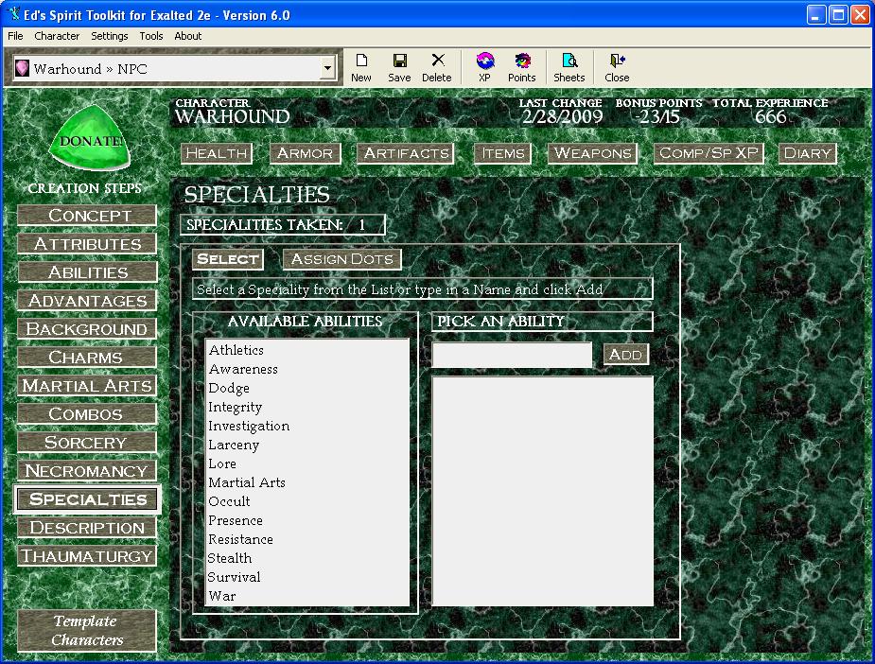875x664 pixels.
Task: Click the New character toolbar icon
Action: 361,61
